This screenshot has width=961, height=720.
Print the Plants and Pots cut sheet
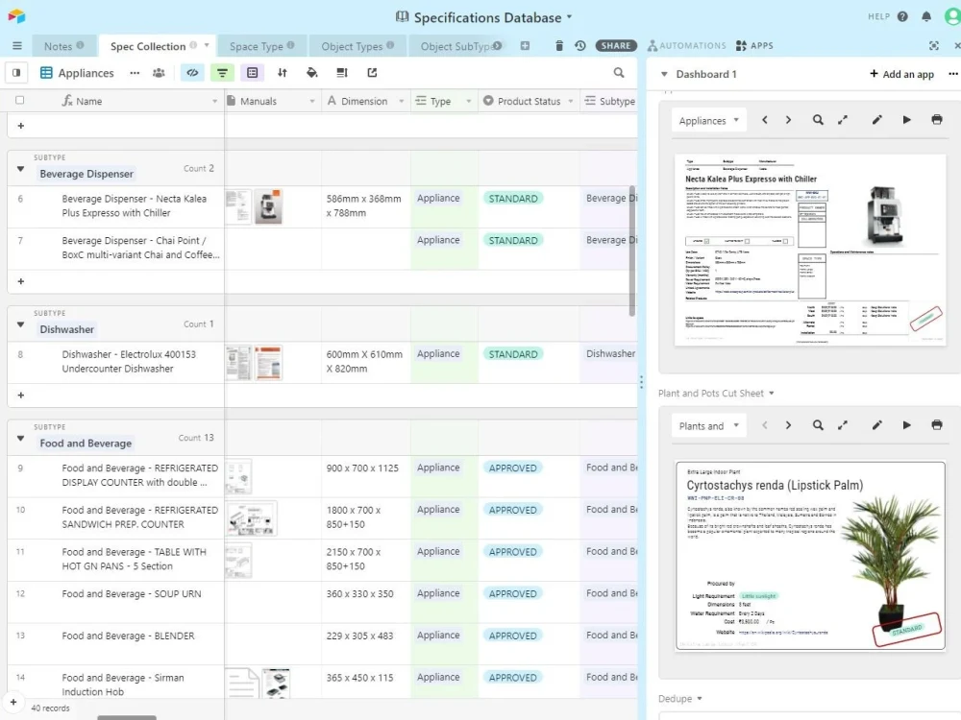coord(937,425)
